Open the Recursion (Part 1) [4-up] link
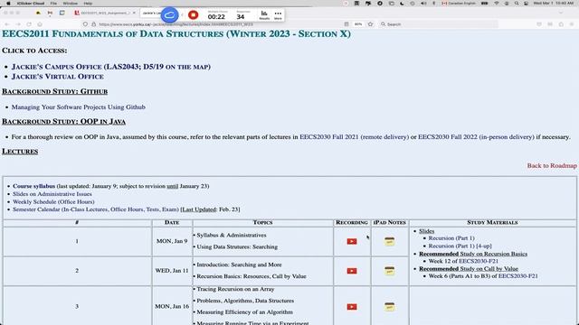Image resolution: width=579 pixels, height=325 pixels. click(460, 246)
